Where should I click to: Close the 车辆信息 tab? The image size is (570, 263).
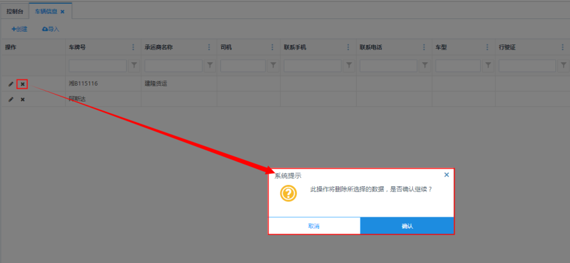[62, 11]
